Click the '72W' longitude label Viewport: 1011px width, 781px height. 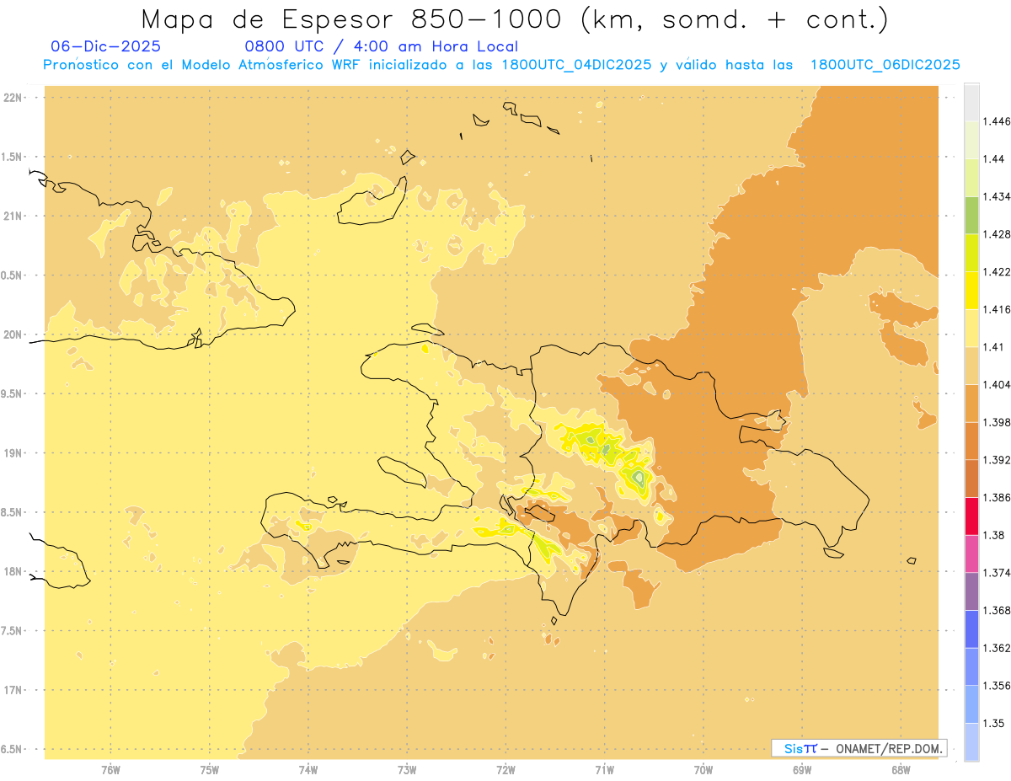505,769
